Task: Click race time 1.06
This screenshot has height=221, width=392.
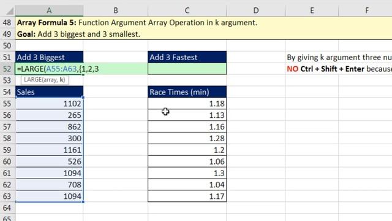Action: (x=187, y=161)
